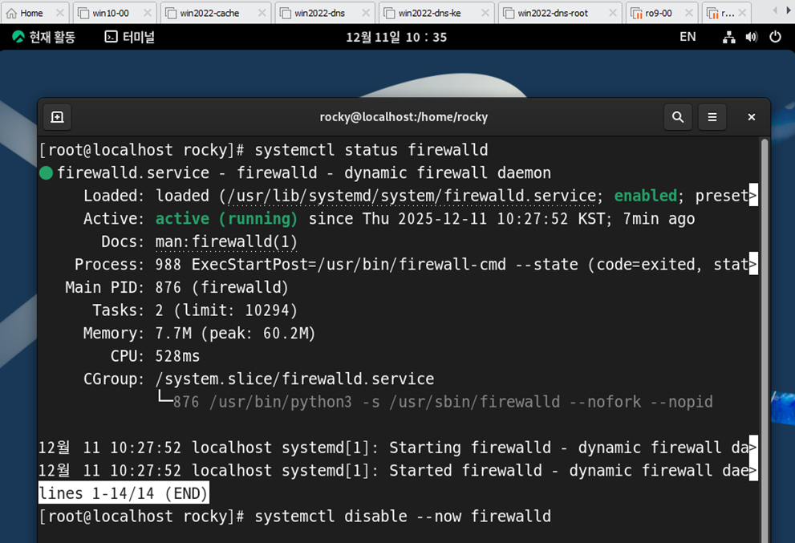The image size is (795, 543).
Task: Click the 'systemctl disable --now firewalld' command
Action: point(403,516)
